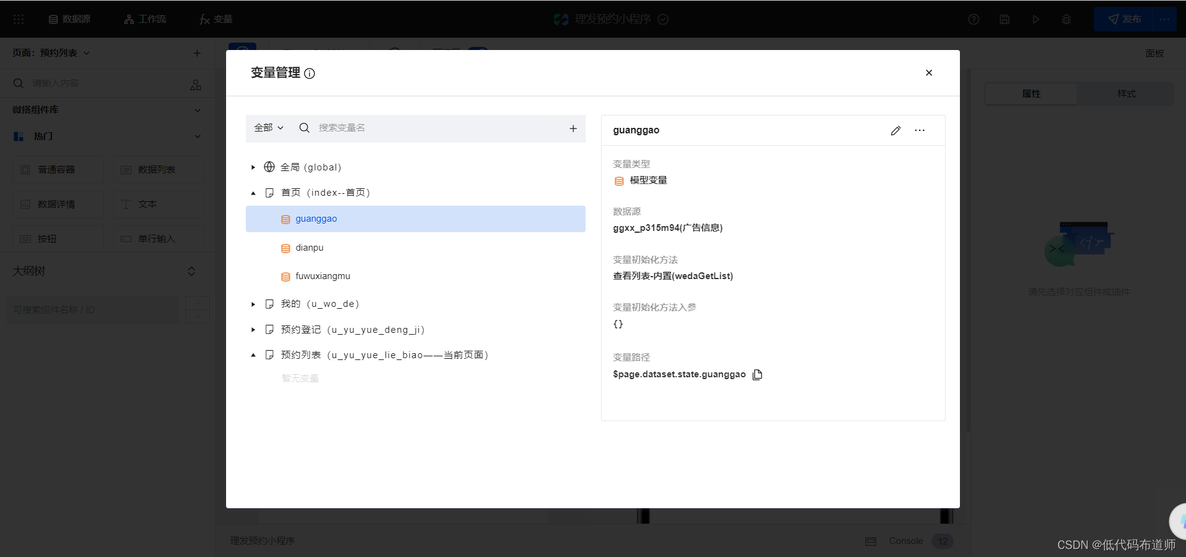The width and height of the screenshot is (1186, 557).
Task: Expand the 预约登记 page node
Action: pos(253,330)
